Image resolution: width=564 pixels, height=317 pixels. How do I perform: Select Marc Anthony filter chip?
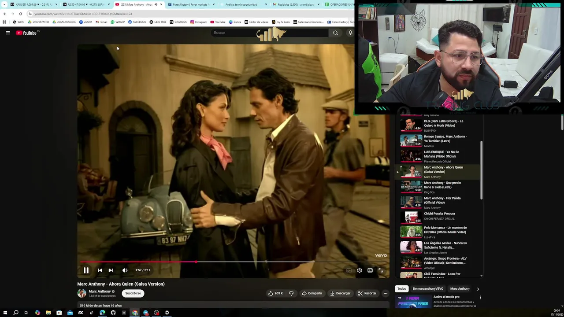point(460,289)
